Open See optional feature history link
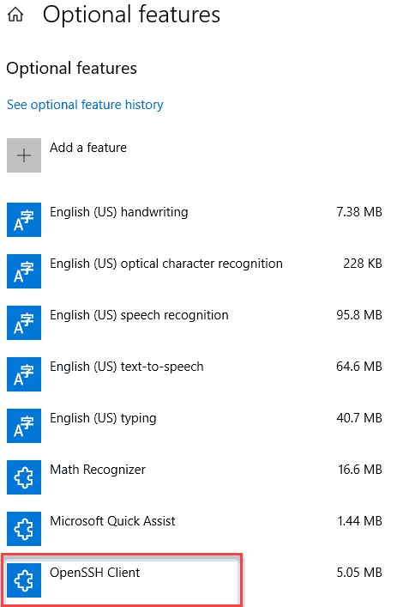This screenshot has width=403, height=607. coord(85,105)
